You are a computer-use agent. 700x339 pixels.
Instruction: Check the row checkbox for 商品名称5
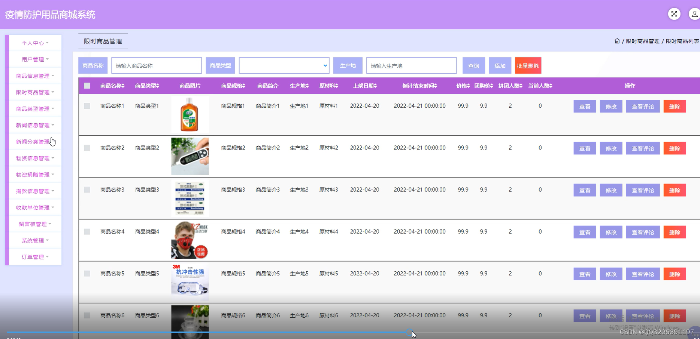(87, 273)
